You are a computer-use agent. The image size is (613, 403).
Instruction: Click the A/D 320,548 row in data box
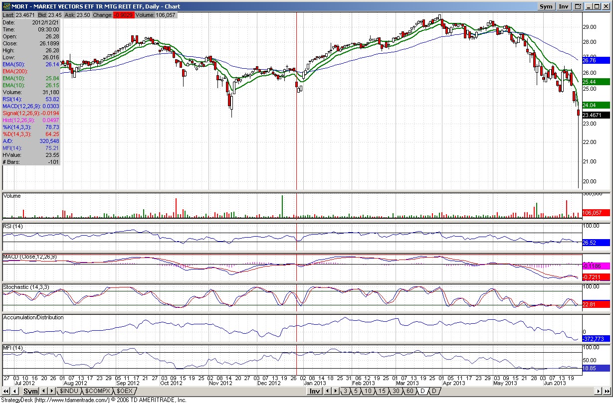point(31,141)
